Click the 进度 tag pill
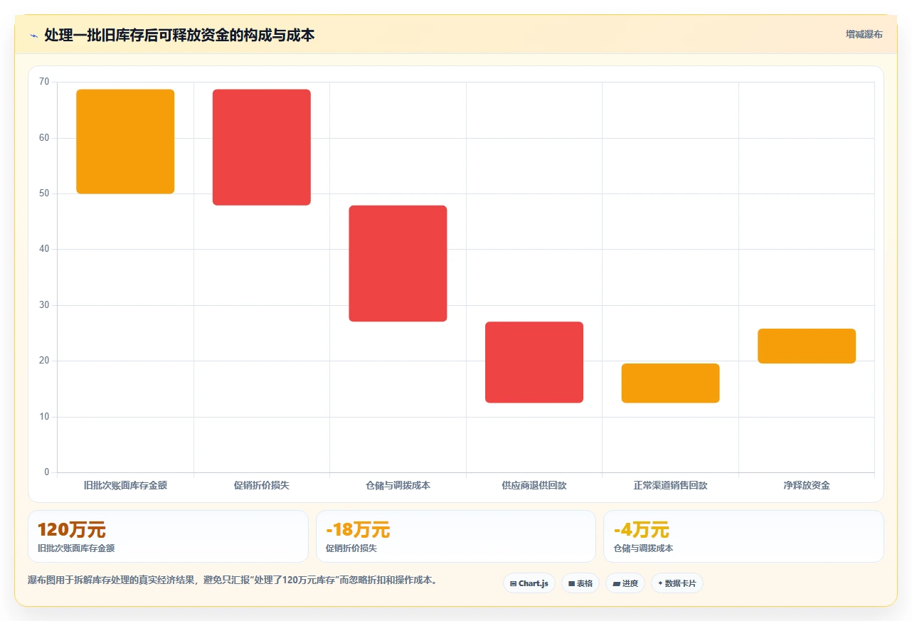 (x=625, y=583)
